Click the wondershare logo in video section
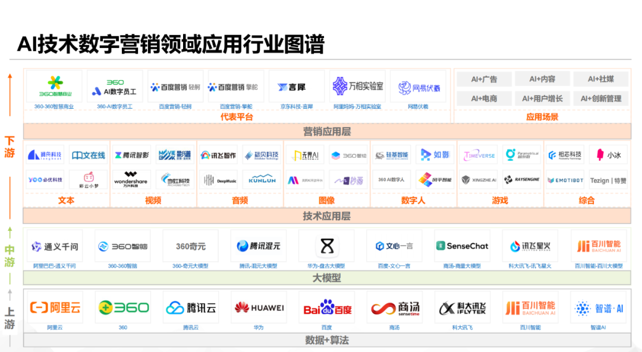Viewport: 642px width, 352px height. [x=131, y=179]
